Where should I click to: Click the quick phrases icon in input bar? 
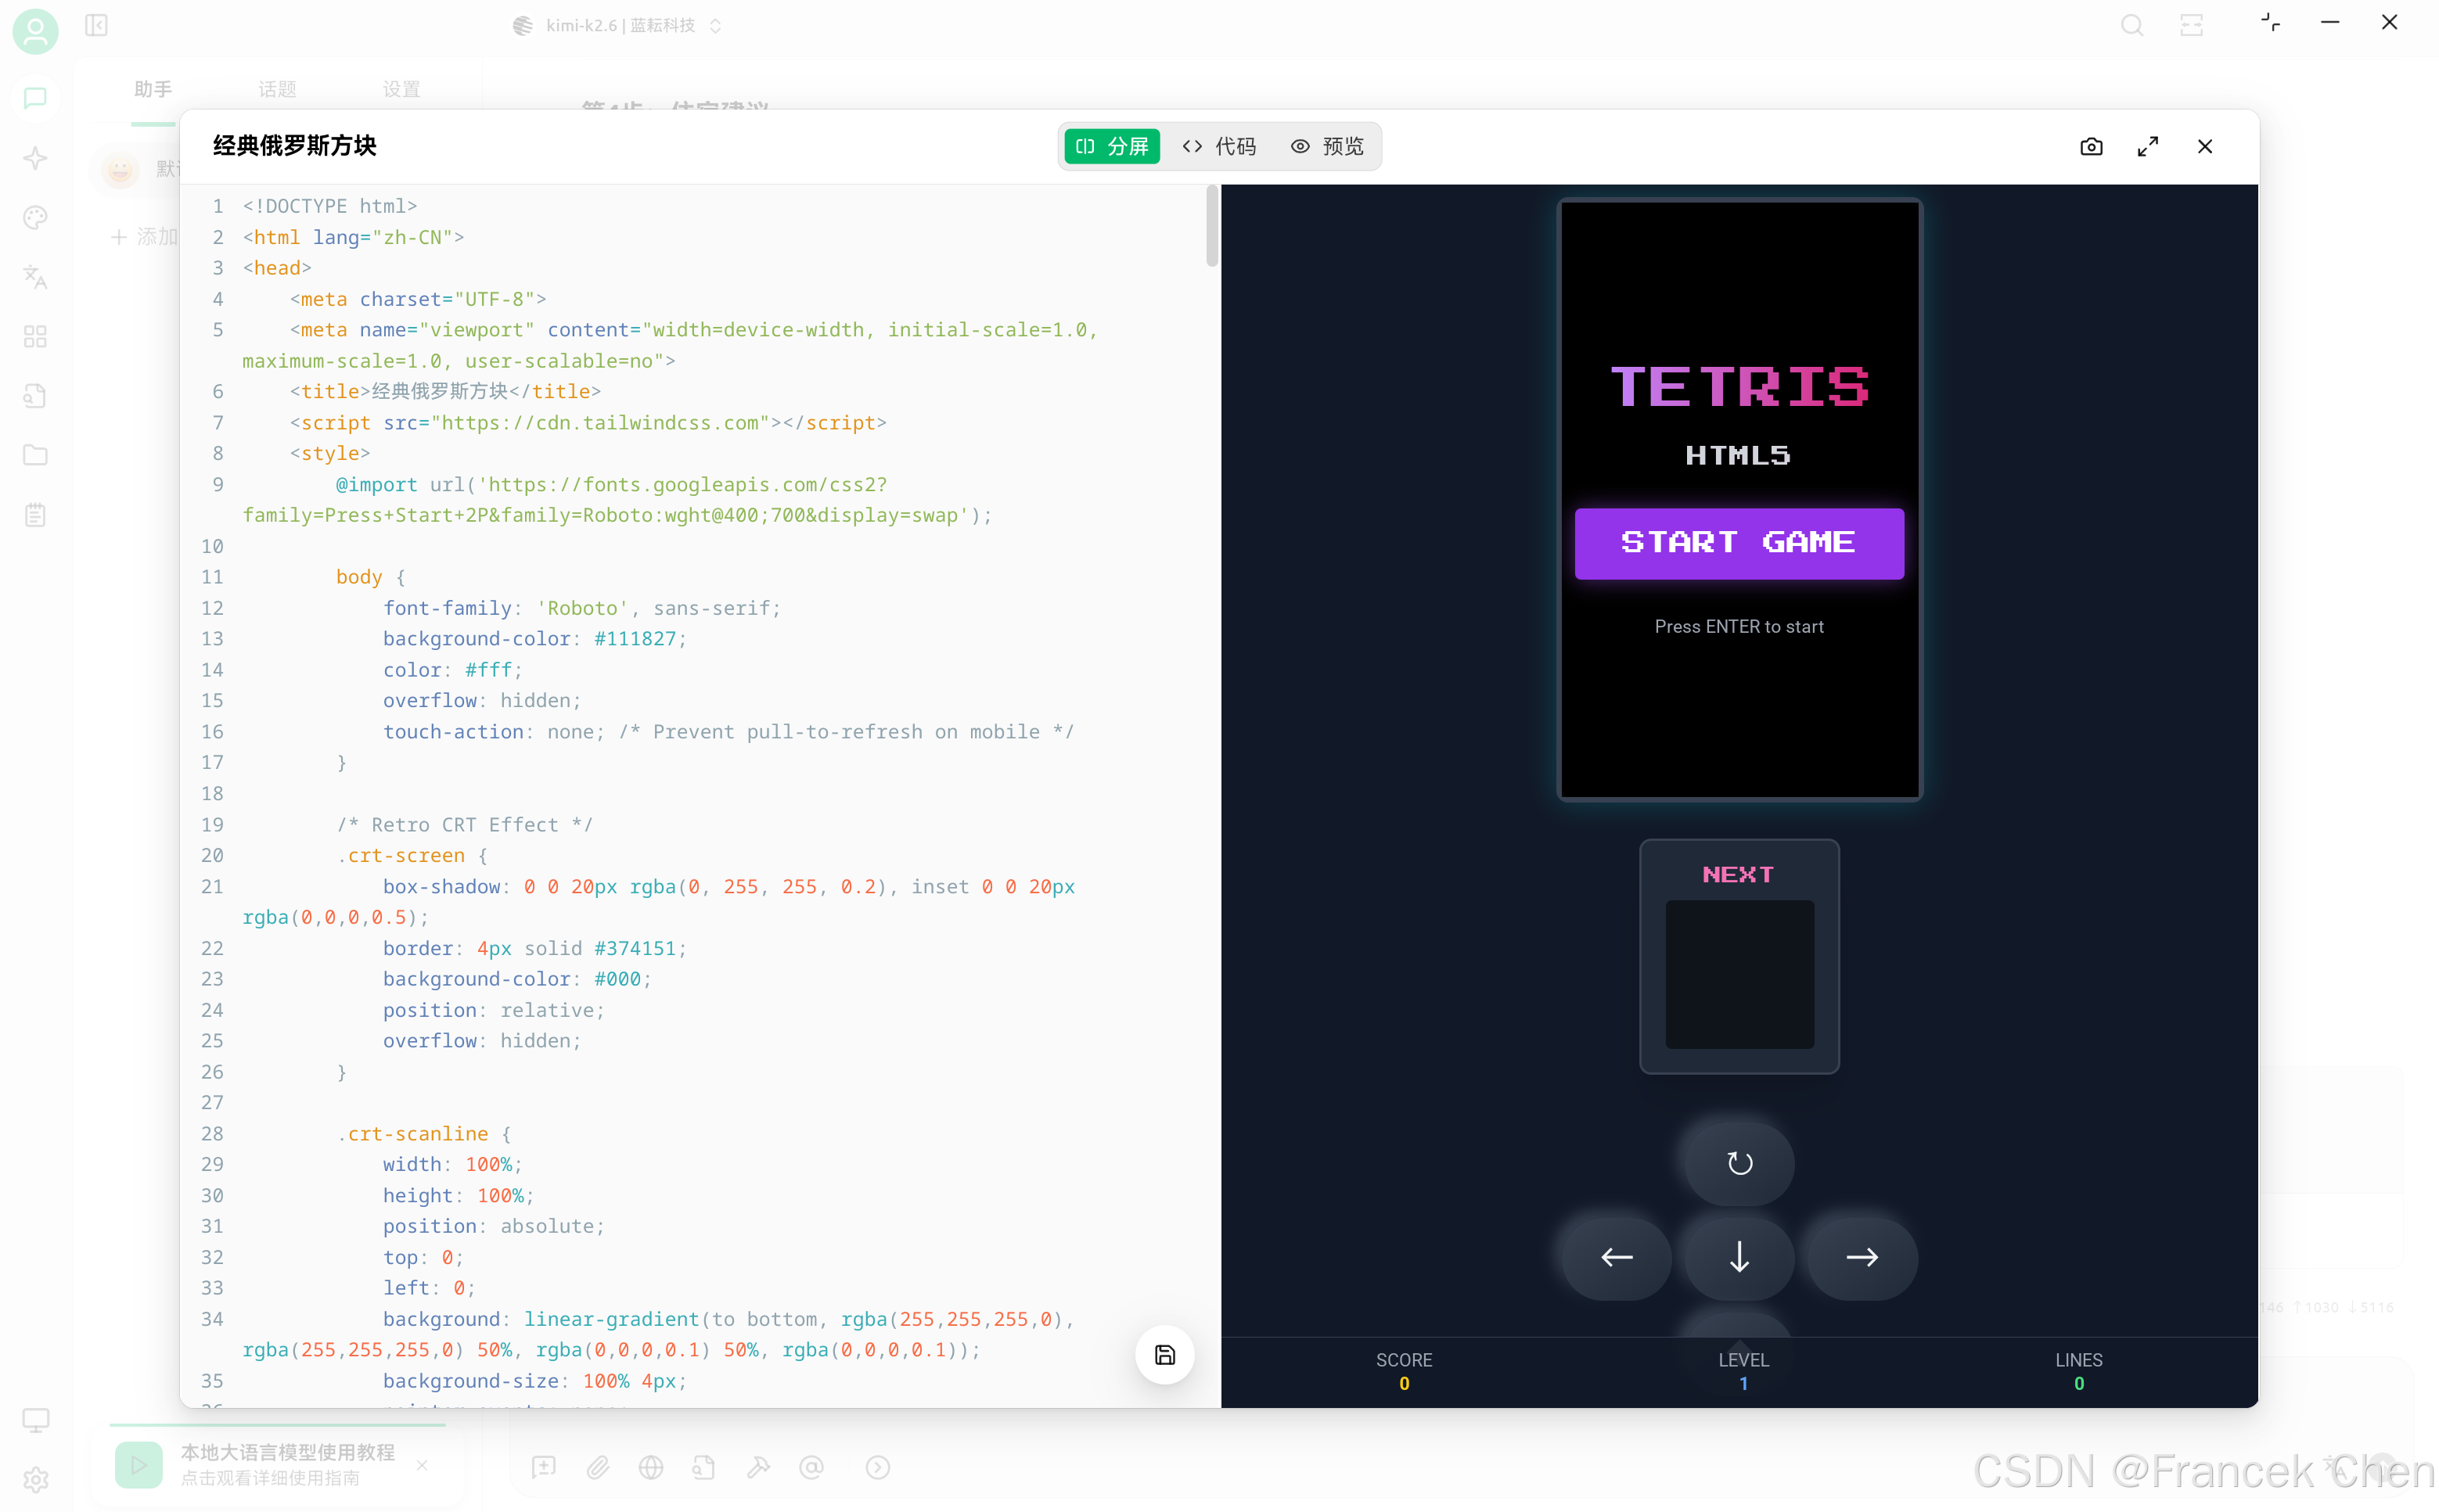coord(877,1467)
